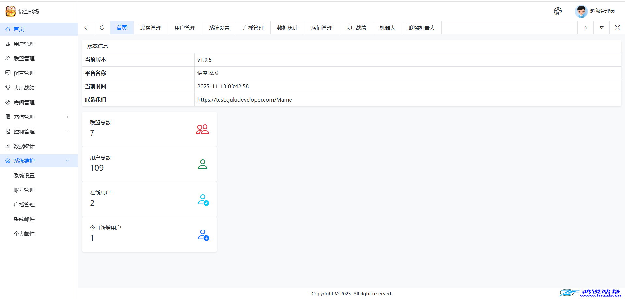This screenshot has width=625, height=299.
Task: Click the guludeveloper contact URL
Action: pyautogui.click(x=244, y=100)
